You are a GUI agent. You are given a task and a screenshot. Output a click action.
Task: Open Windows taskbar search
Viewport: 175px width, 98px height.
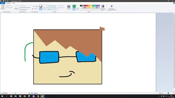pos(7,96)
